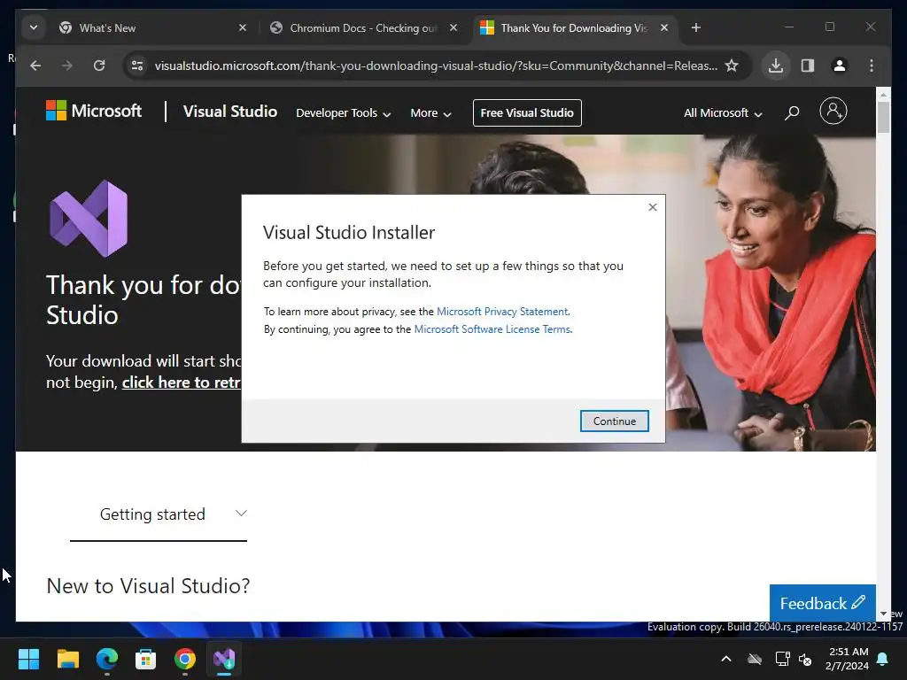
Task: Click the Microsoft logo
Action: click(x=94, y=111)
